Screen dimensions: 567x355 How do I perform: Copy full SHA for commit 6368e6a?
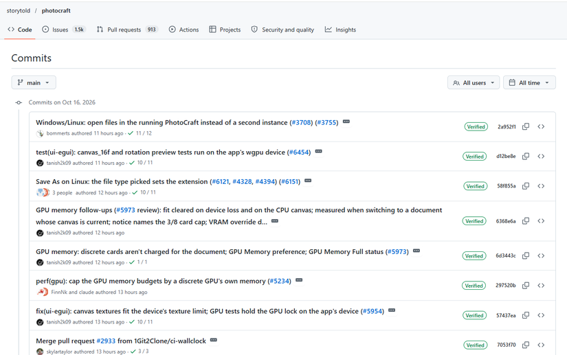pyautogui.click(x=526, y=220)
